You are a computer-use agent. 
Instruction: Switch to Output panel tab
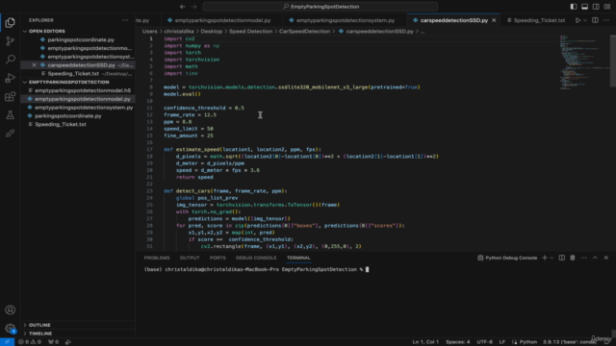[190, 258]
